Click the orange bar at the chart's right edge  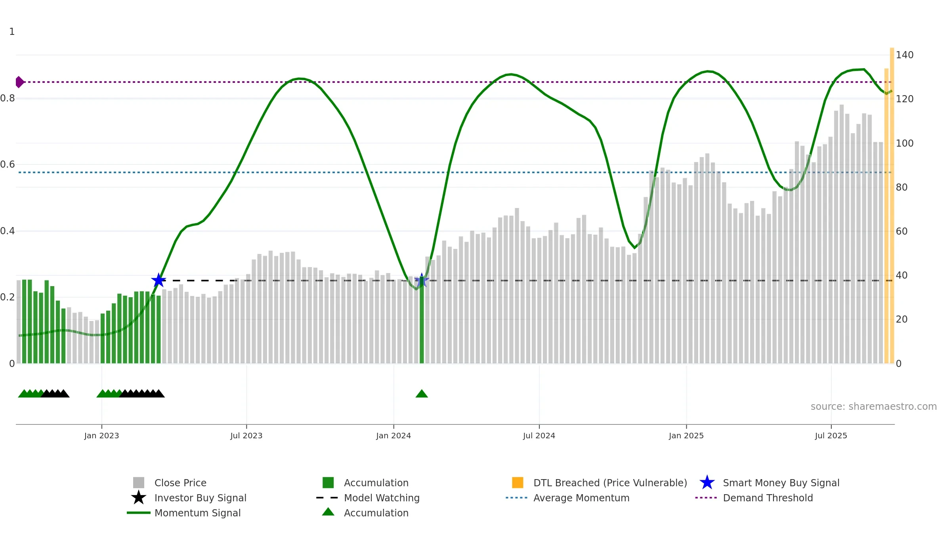tap(892, 206)
